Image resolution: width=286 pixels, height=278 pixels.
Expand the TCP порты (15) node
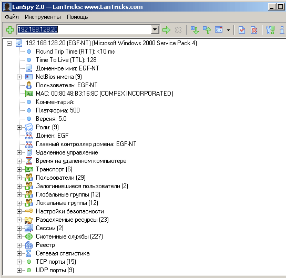[19, 262]
